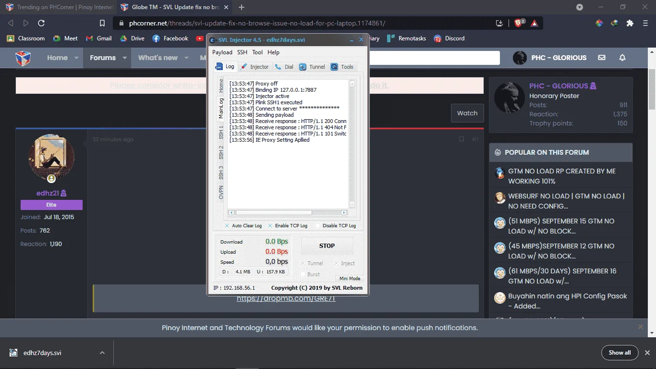656x369 pixels.
Task: Dismiss the push notification permission banner
Action: coord(640,327)
